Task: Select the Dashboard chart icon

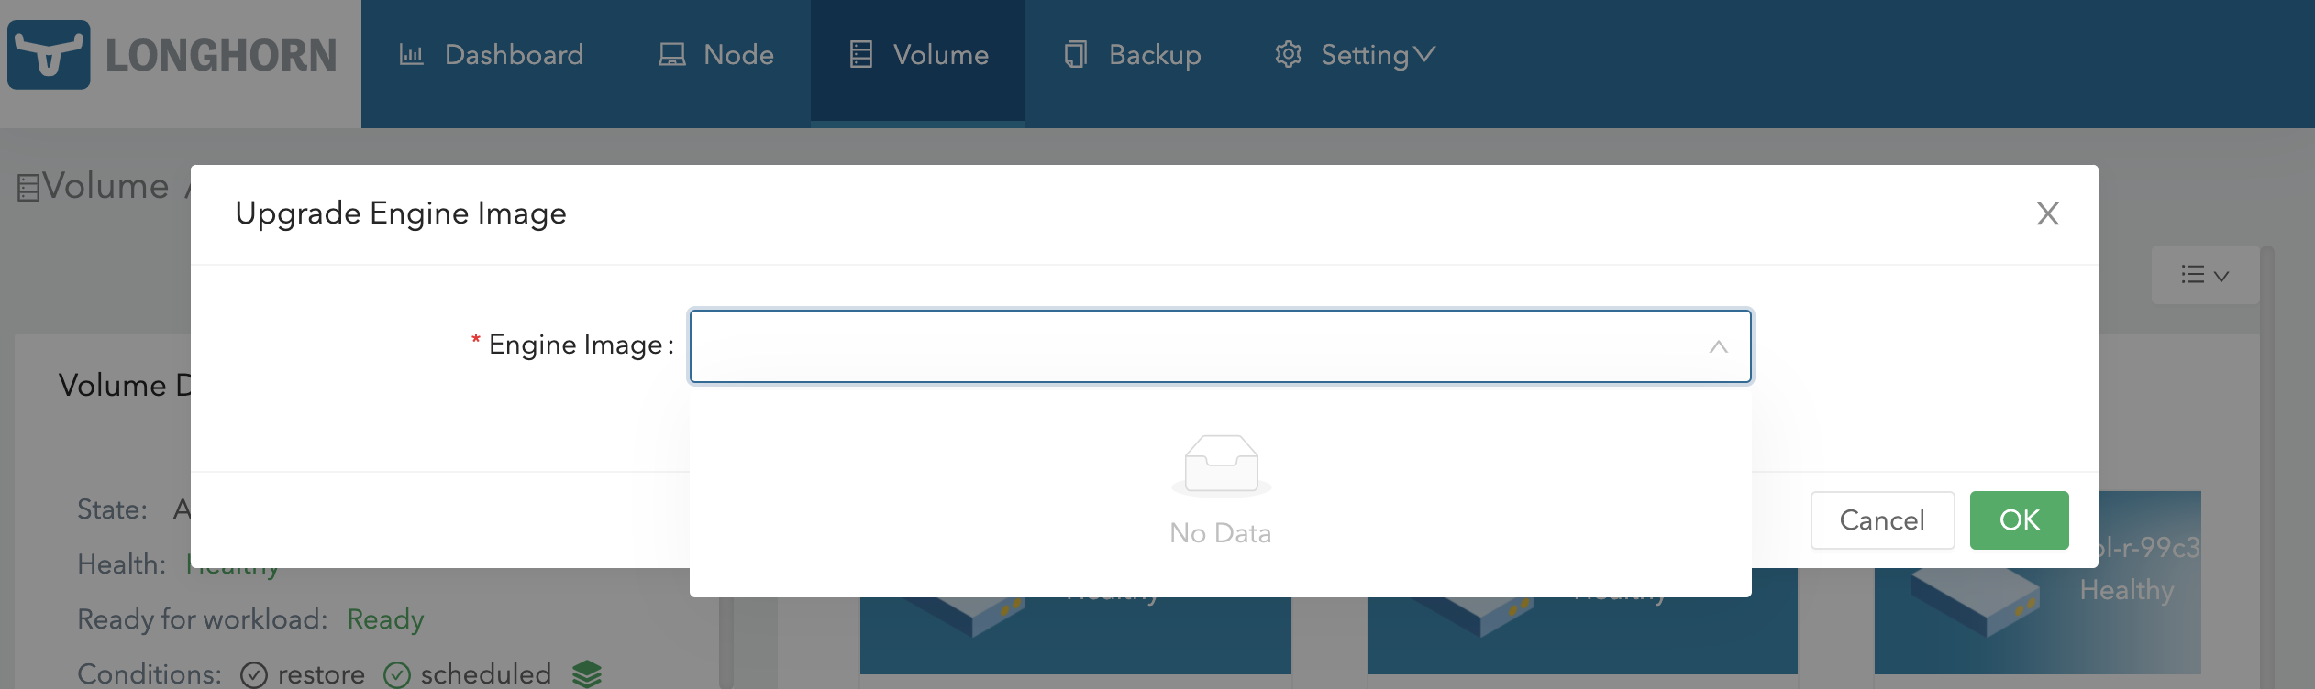Action: (412, 54)
